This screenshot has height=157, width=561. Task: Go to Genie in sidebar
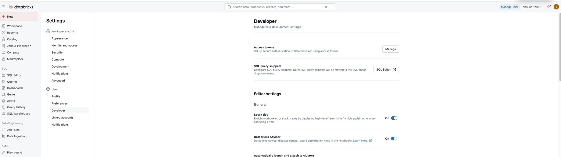point(11,94)
